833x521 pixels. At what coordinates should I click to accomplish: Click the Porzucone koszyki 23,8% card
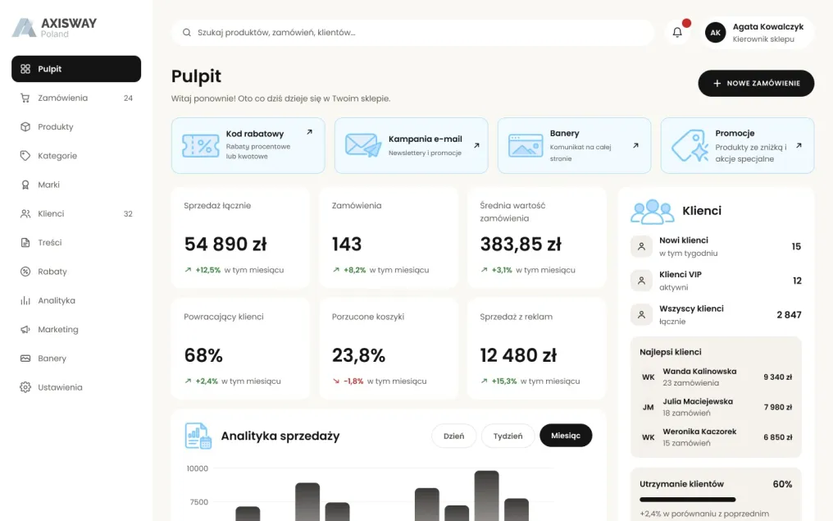(389, 349)
